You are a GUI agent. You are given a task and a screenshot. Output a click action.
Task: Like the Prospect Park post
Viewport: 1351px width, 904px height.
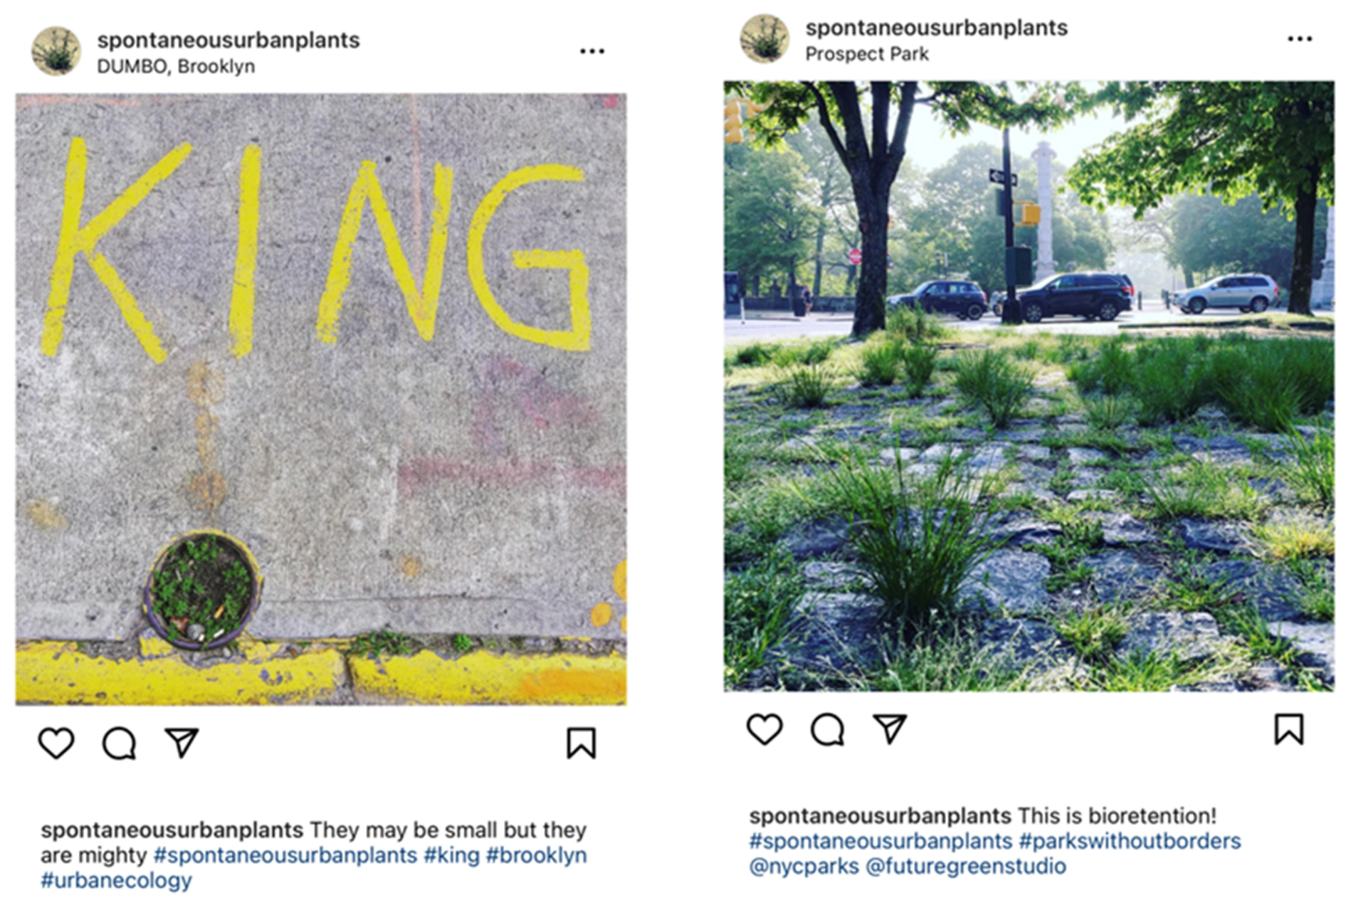click(x=765, y=729)
